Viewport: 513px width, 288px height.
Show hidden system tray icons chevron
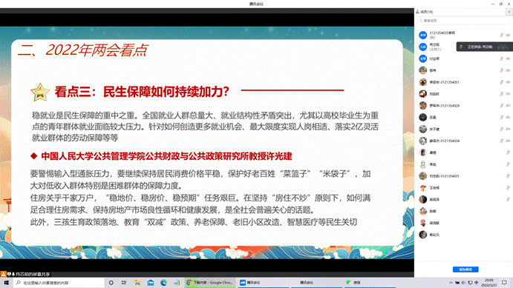(x=451, y=283)
